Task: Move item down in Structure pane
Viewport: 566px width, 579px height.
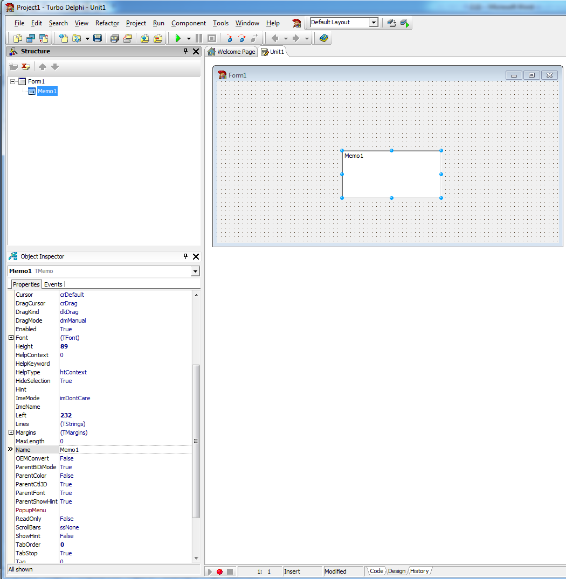Action: 55,66
